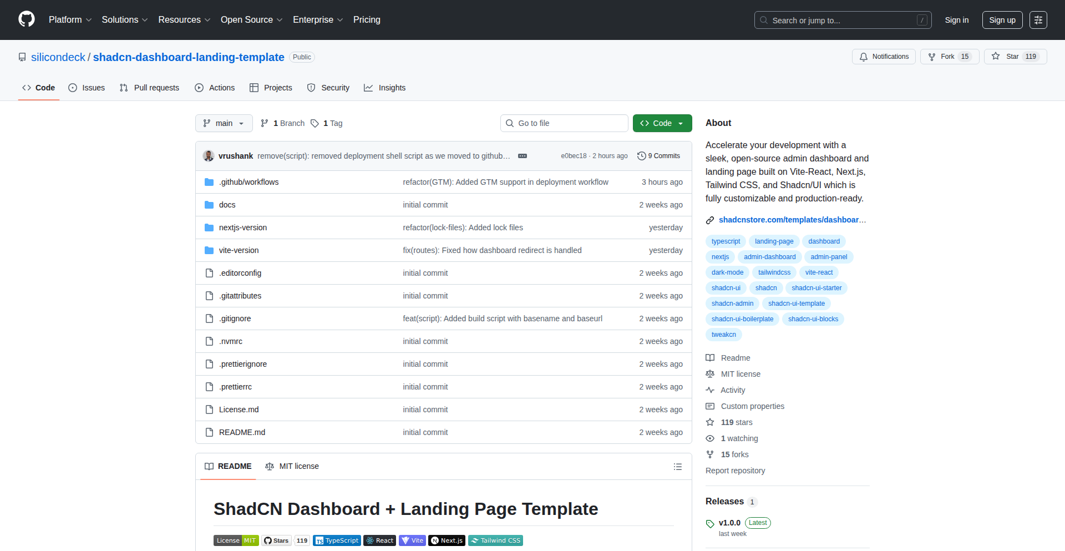This screenshot has width=1065, height=551.
Task: Click the vite-version folder icon
Action: (209, 250)
